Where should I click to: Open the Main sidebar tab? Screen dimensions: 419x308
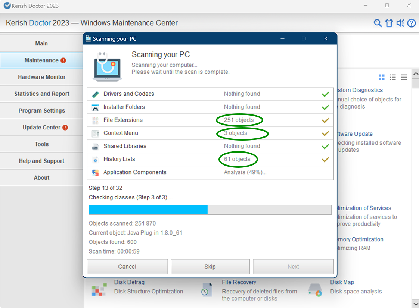tap(41, 44)
